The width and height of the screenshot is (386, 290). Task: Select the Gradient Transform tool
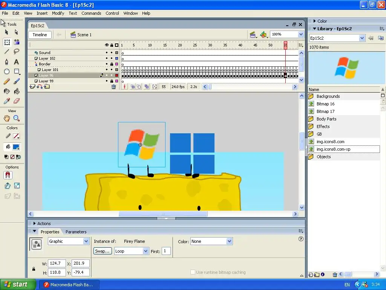coord(17,42)
